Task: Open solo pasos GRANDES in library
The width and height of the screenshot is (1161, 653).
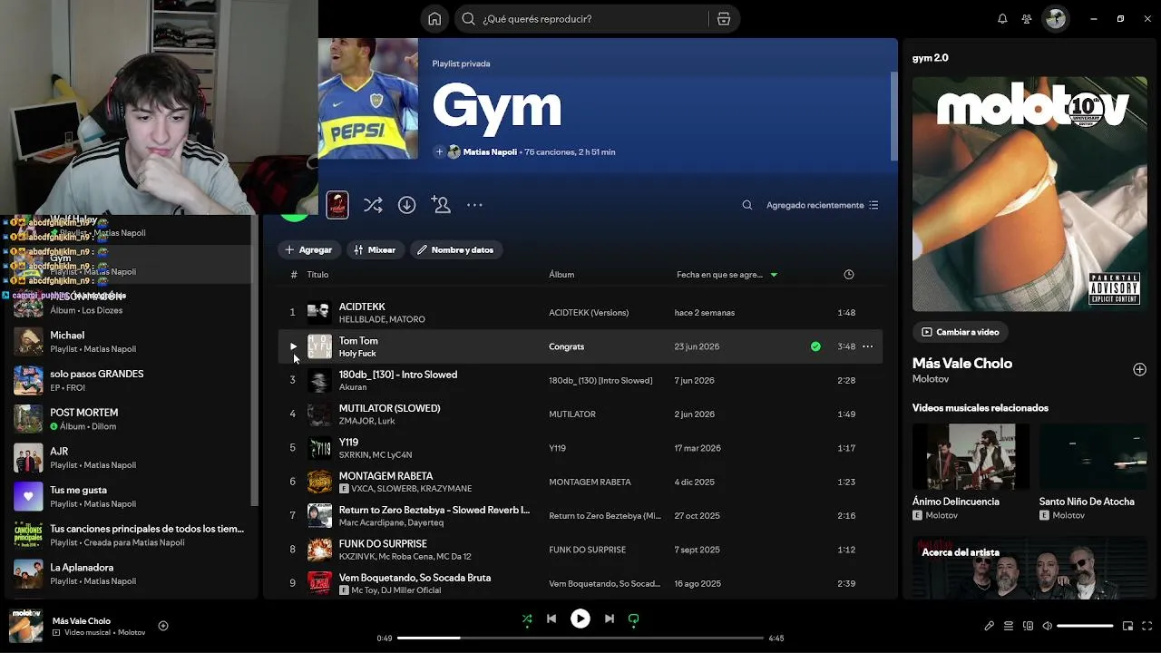Action: [132, 380]
